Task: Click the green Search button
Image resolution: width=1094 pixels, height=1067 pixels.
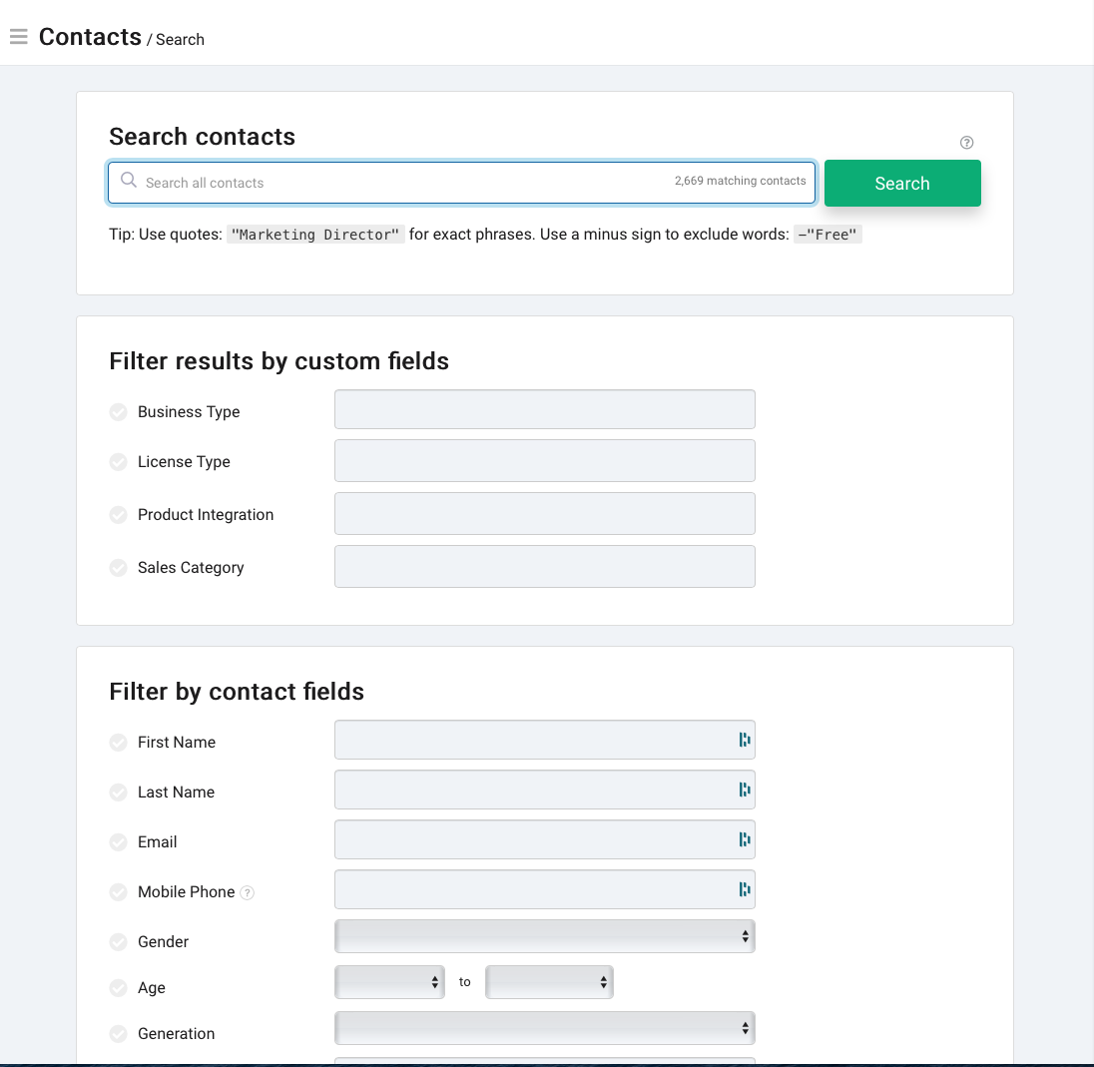Action: pos(902,183)
